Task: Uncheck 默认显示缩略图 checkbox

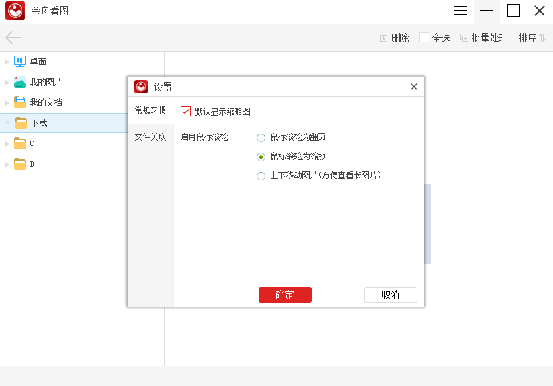Action: (185, 112)
